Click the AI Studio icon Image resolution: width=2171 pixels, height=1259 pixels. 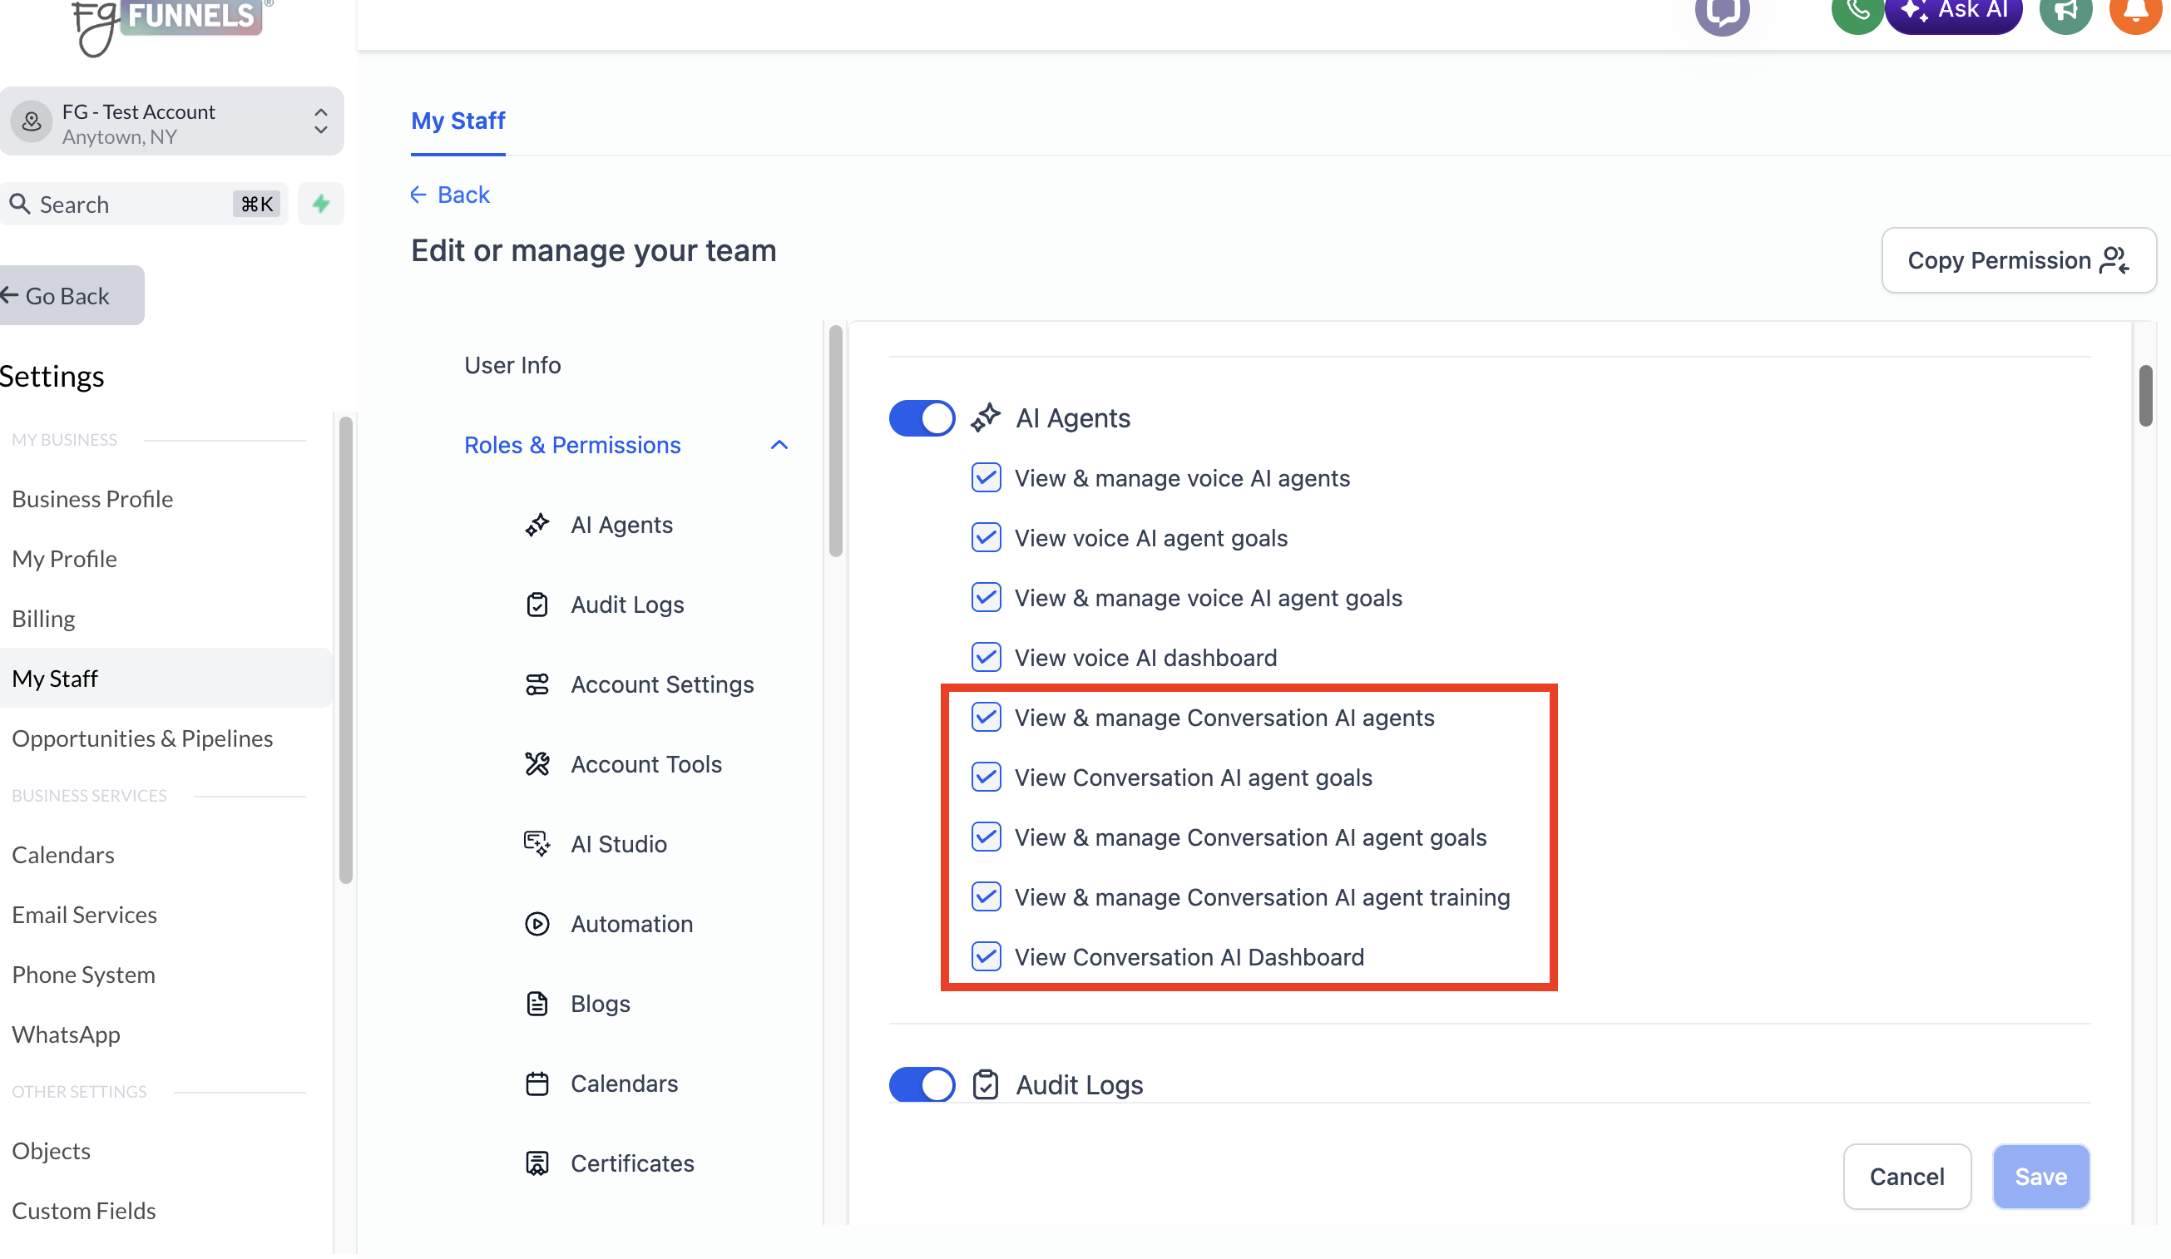click(x=537, y=845)
